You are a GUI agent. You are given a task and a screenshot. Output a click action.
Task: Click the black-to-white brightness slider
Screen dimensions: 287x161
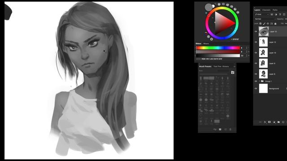218,55
